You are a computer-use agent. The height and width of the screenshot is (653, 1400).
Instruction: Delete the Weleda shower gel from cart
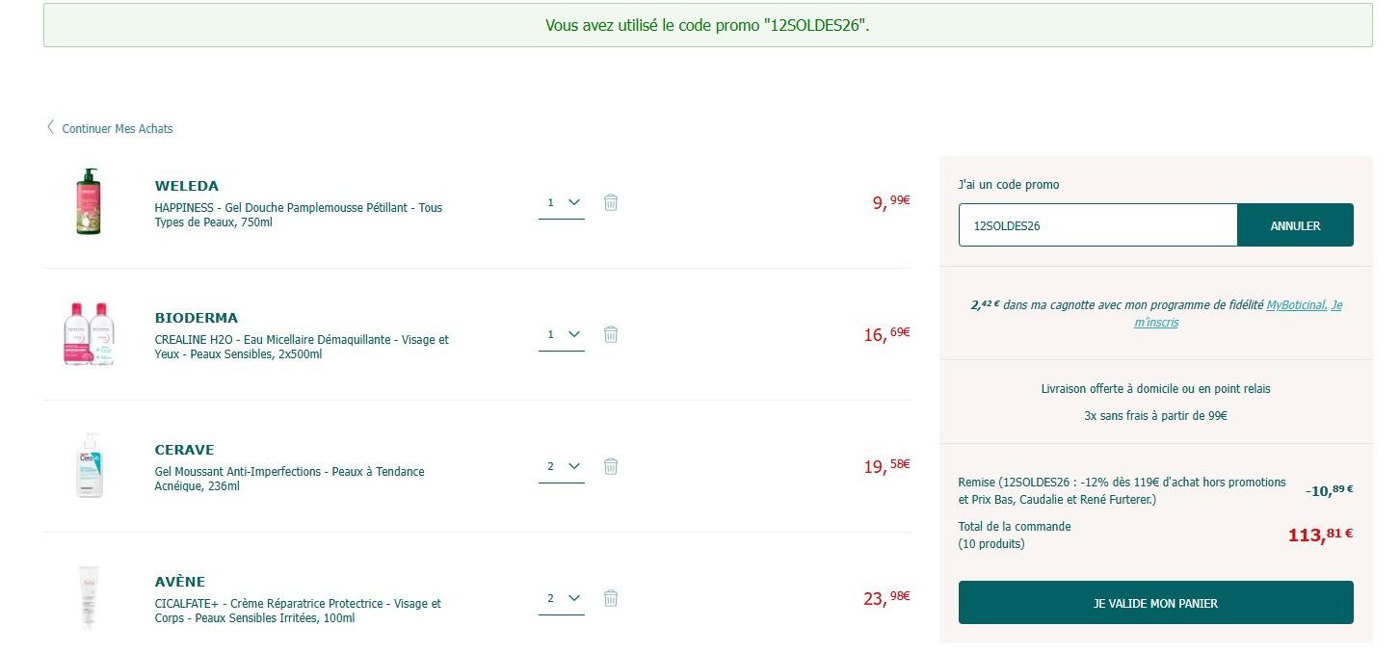pos(610,202)
